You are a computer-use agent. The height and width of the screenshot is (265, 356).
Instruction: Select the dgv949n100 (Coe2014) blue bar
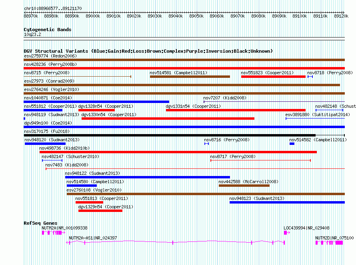tap(184, 127)
